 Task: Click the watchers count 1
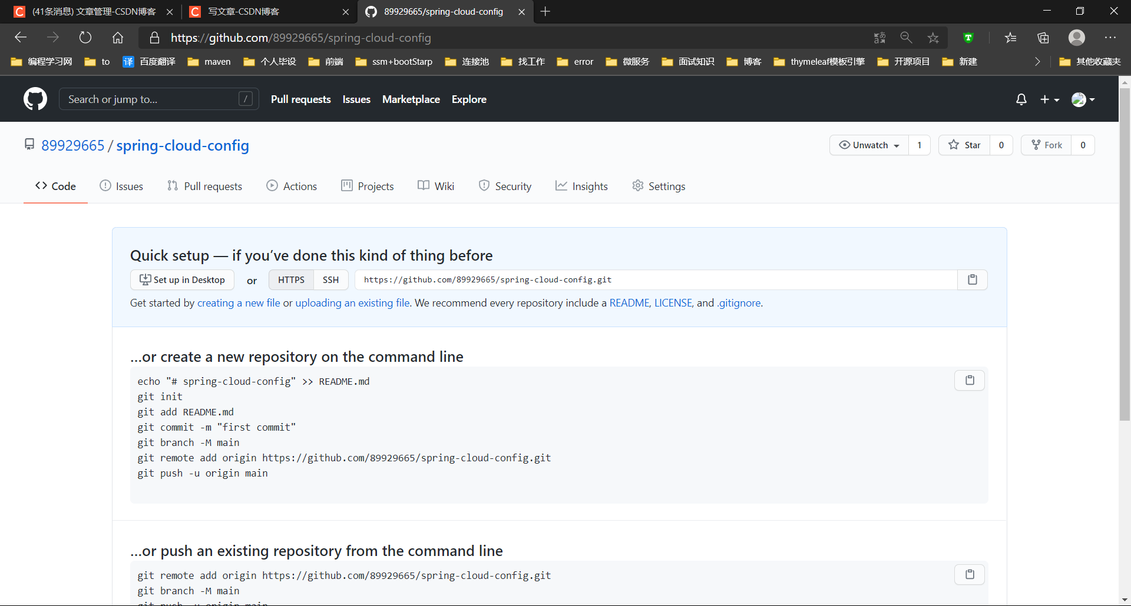point(919,145)
